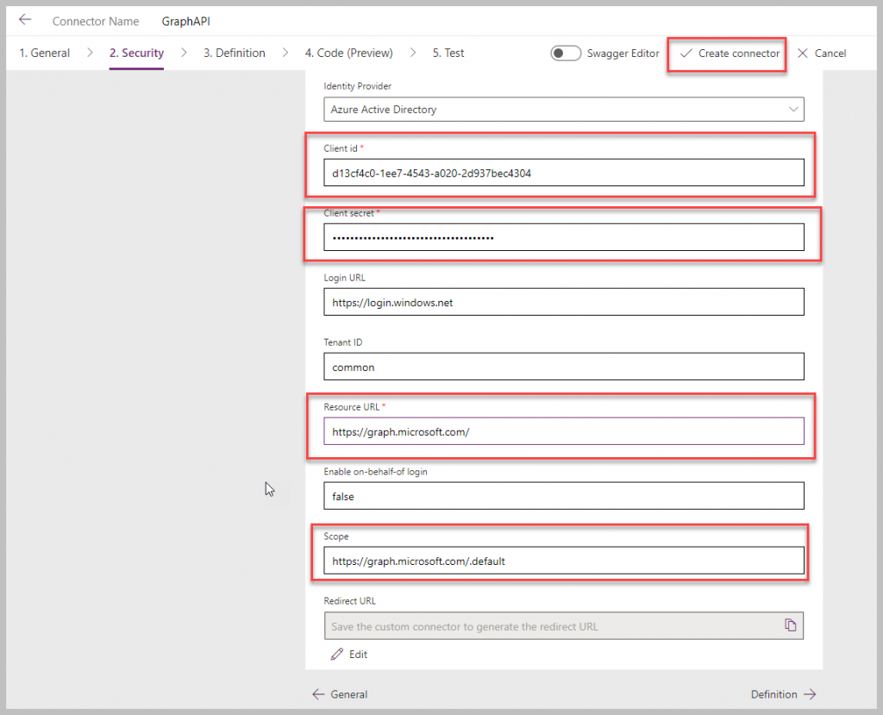Expand the Azure Active Directory selector

(564, 109)
